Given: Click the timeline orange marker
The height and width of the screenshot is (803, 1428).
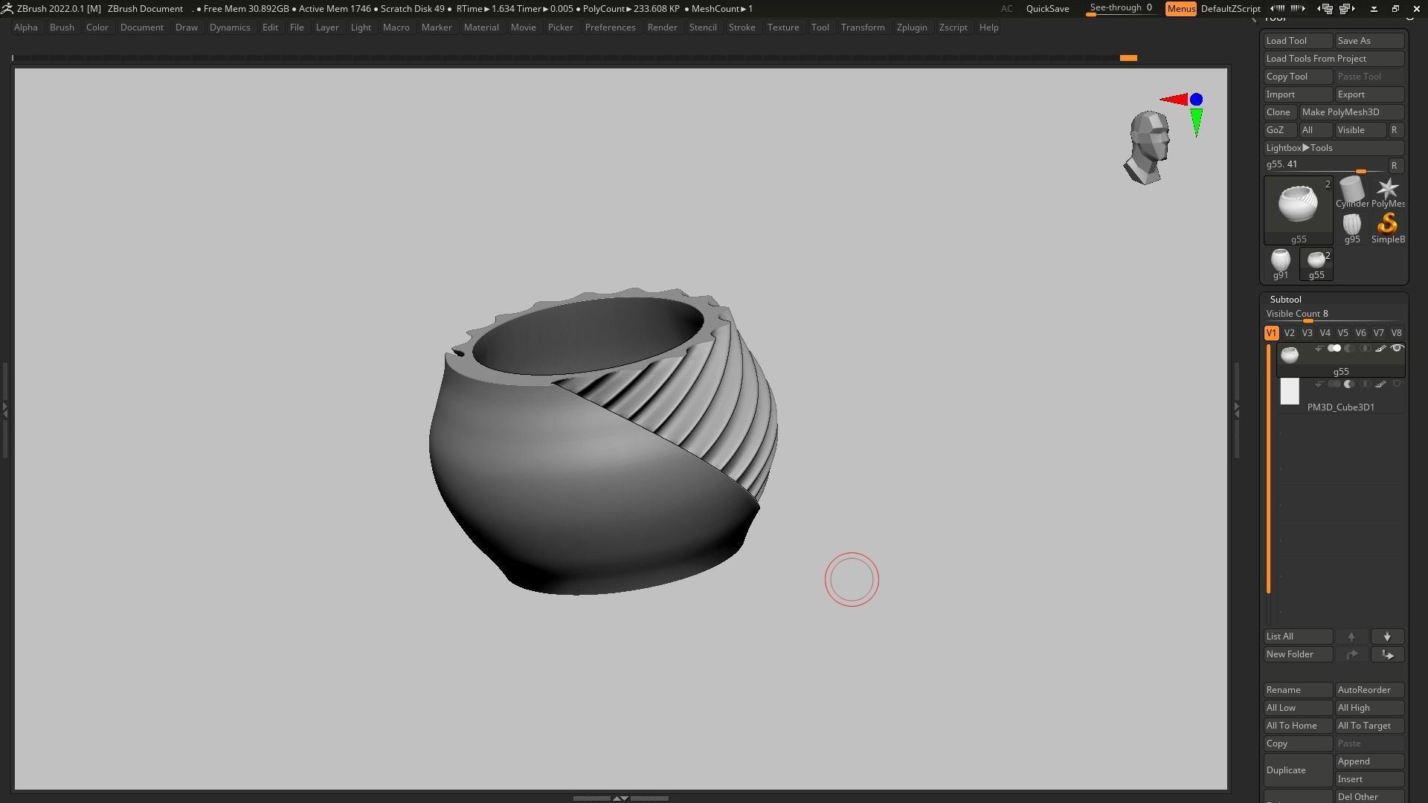Looking at the screenshot, I should tap(1128, 58).
